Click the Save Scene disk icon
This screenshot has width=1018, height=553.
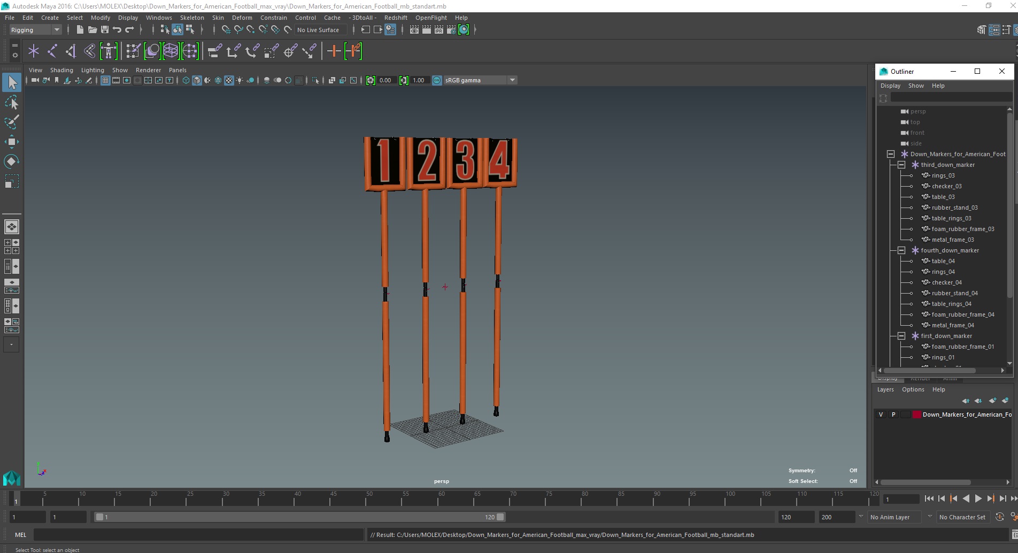[105, 30]
